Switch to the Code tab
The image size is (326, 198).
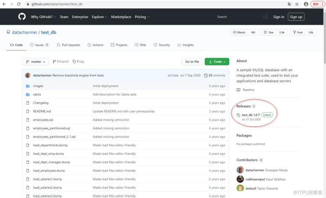16,45
